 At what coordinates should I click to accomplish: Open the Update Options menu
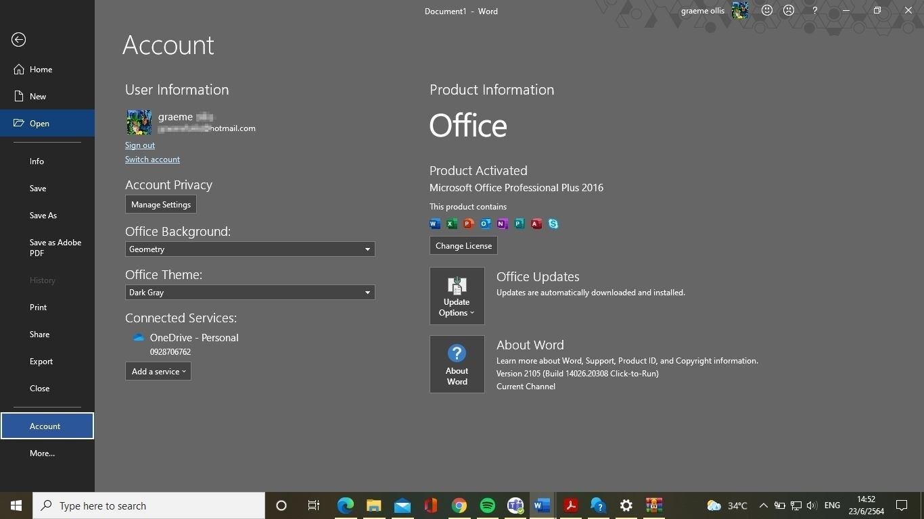pos(457,296)
